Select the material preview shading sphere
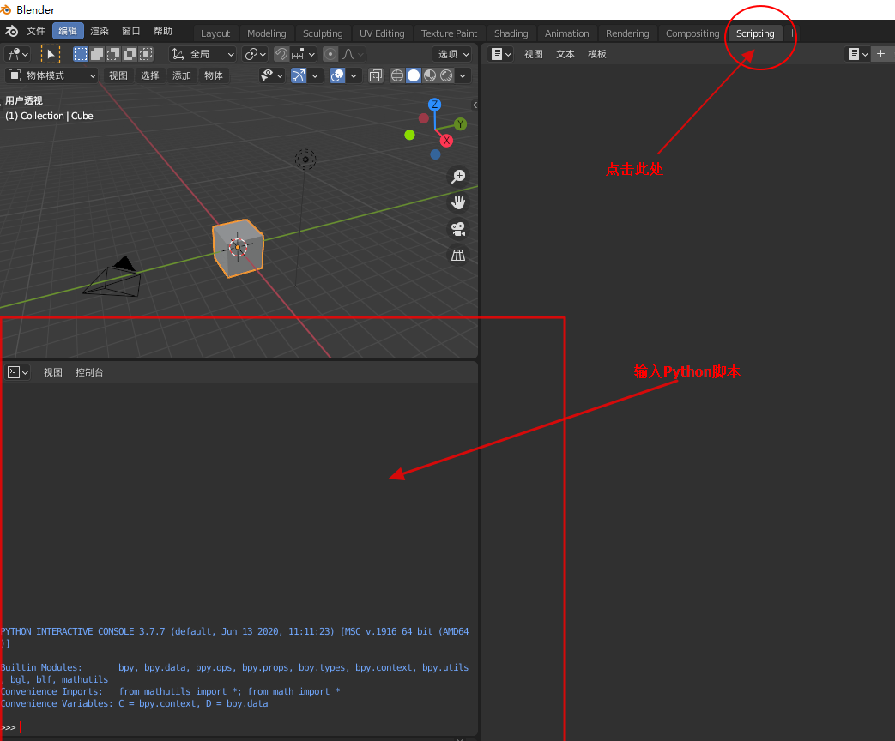 [431, 75]
